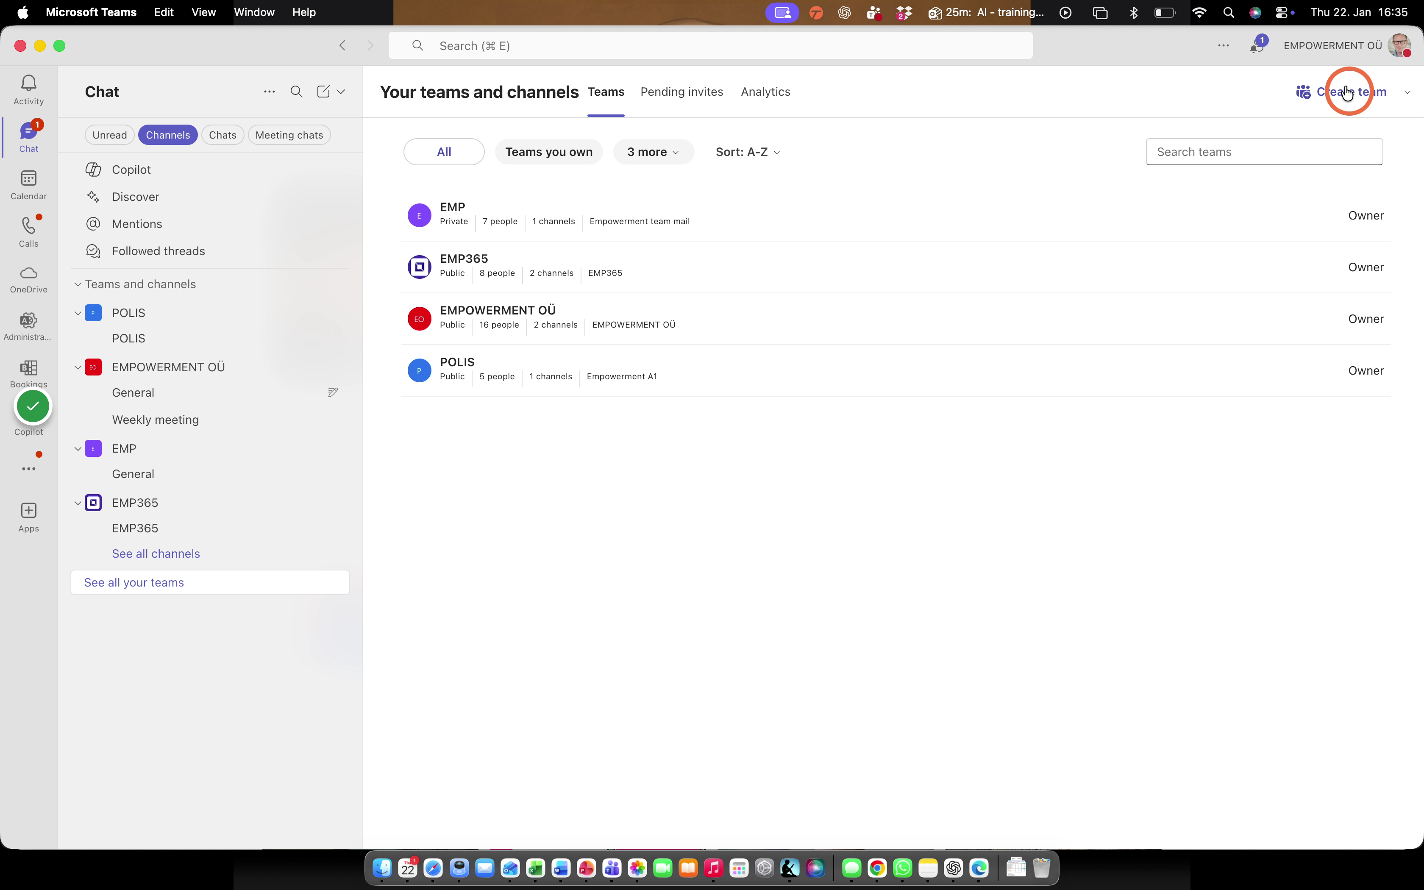This screenshot has width=1424, height=890.
Task: Click See all your teams button
Action: (209, 582)
